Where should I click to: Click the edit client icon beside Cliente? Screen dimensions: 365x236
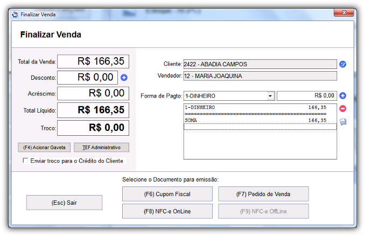342,64
